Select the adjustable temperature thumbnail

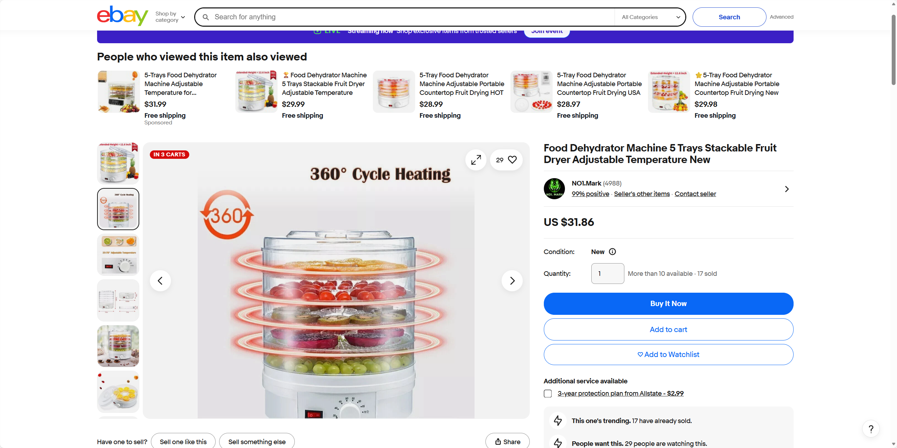tap(118, 255)
